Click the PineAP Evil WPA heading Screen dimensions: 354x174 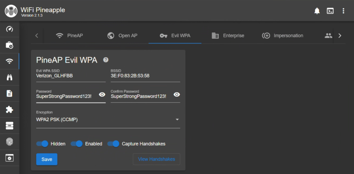(67, 60)
